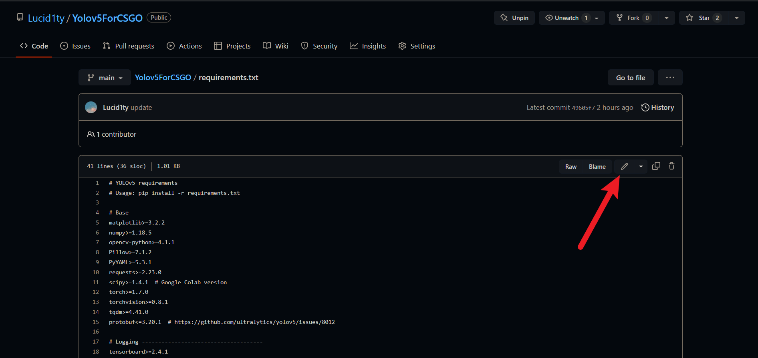This screenshot has width=758, height=358.
Task: Go to Yolov5ForCSGO breadcrumb root
Action: point(163,77)
